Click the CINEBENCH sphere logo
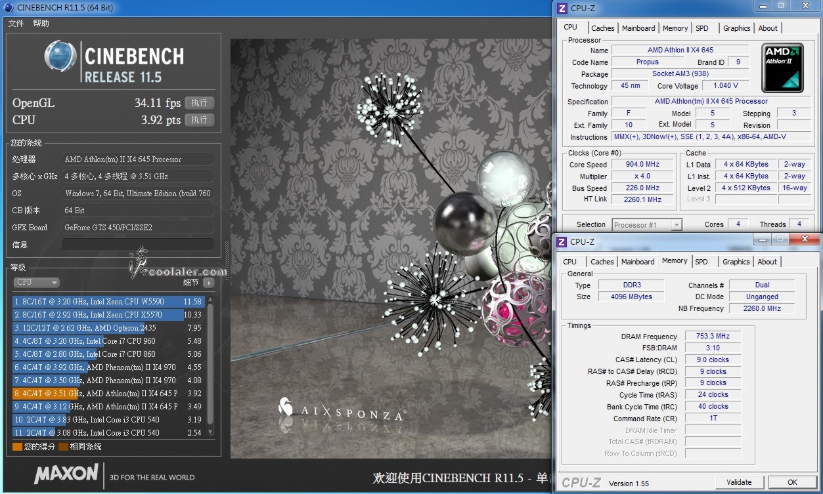The image size is (823, 494). pos(60,56)
